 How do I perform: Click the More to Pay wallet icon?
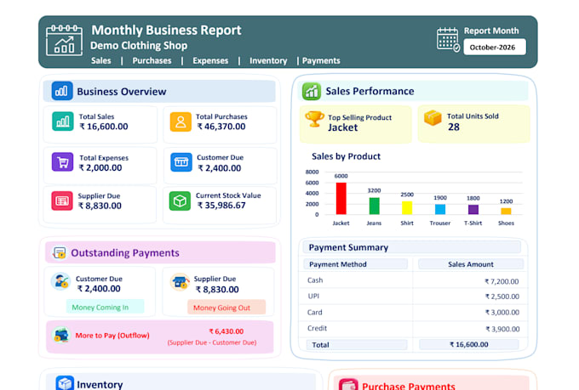click(x=61, y=335)
